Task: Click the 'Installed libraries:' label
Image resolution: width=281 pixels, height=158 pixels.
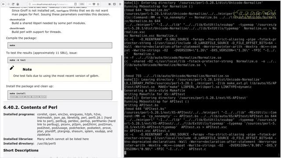Action: 18,139
